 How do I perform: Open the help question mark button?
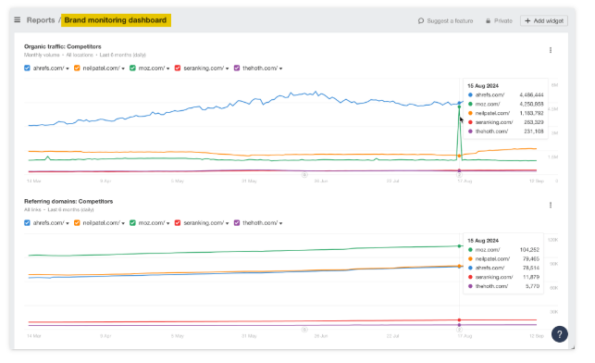point(559,334)
